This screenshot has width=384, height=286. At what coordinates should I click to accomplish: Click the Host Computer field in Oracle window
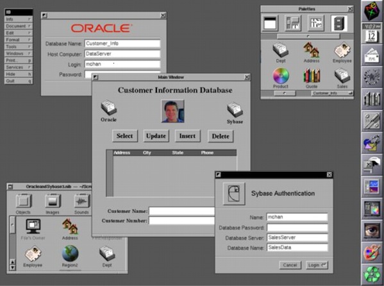122,54
